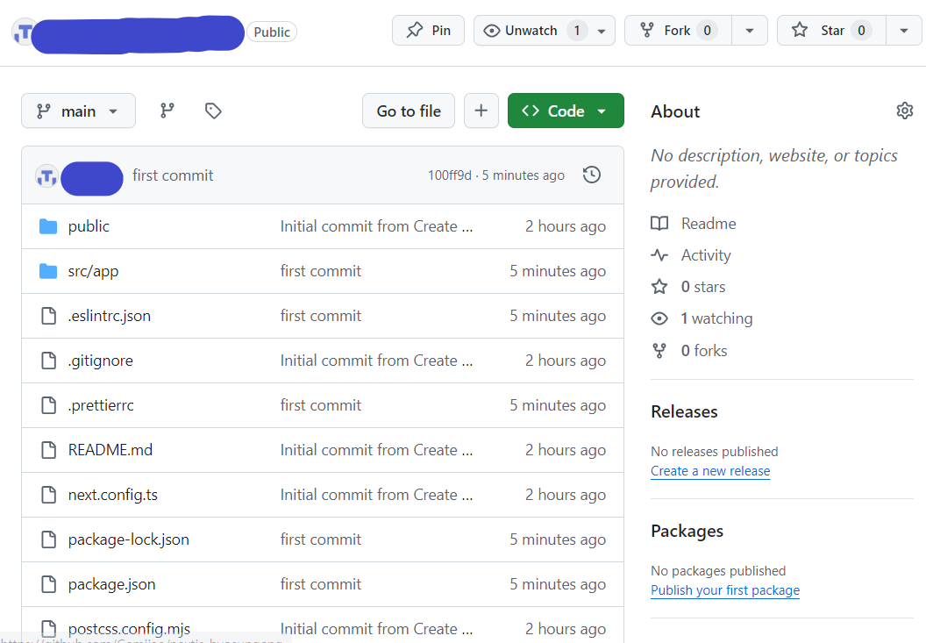The height and width of the screenshot is (643, 926).
Task: Expand the Fork options arrow
Action: [x=750, y=30]
